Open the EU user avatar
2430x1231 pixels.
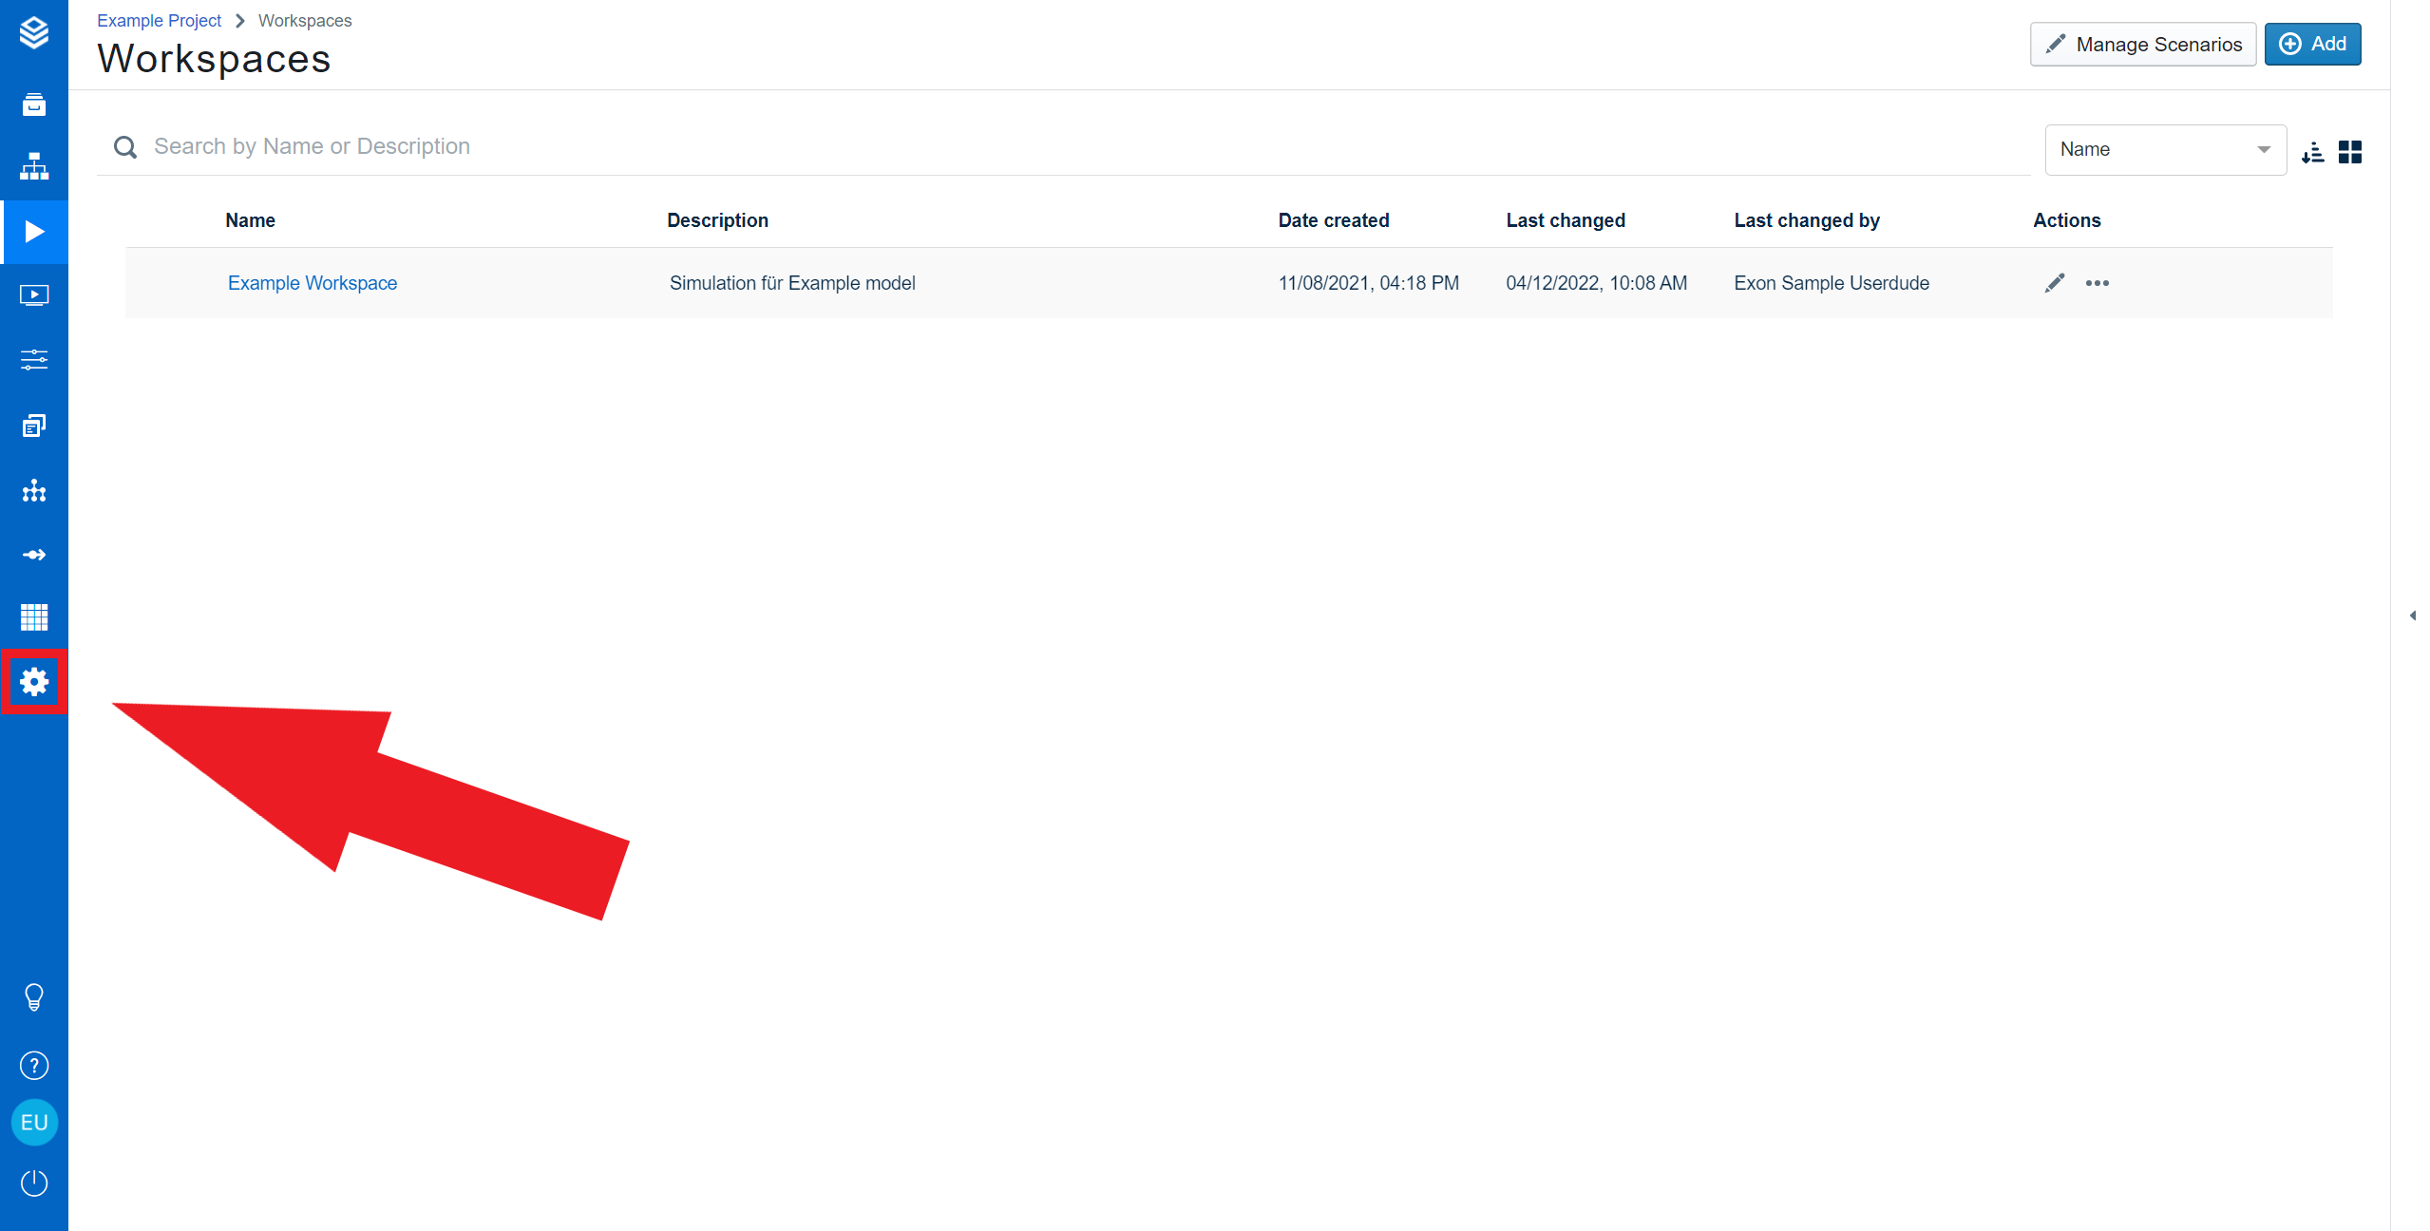pos(34,1123)
